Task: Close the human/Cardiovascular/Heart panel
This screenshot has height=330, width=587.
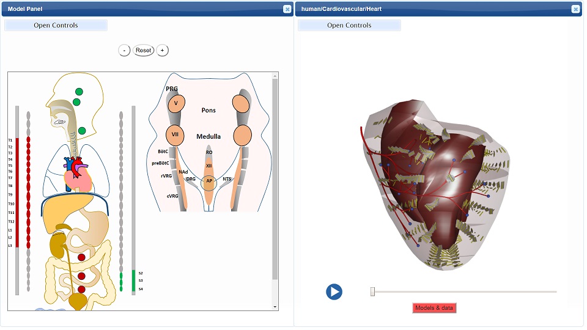Action: (x=576, y=9)
